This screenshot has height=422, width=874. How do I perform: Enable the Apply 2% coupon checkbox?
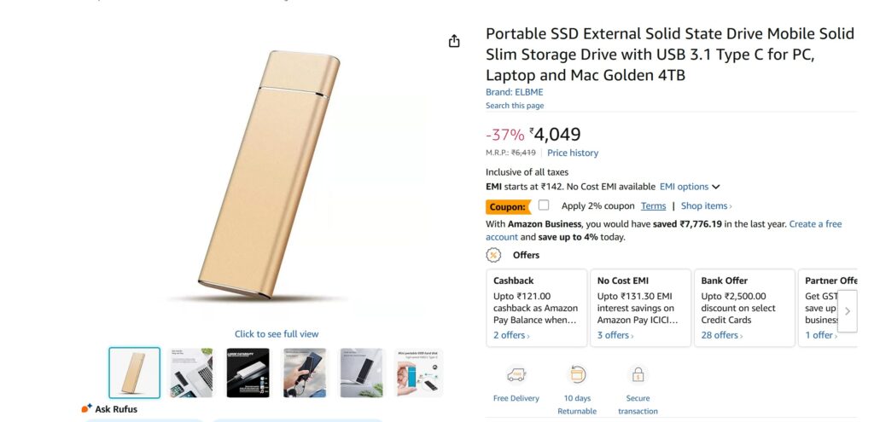(x=544, y=205)
